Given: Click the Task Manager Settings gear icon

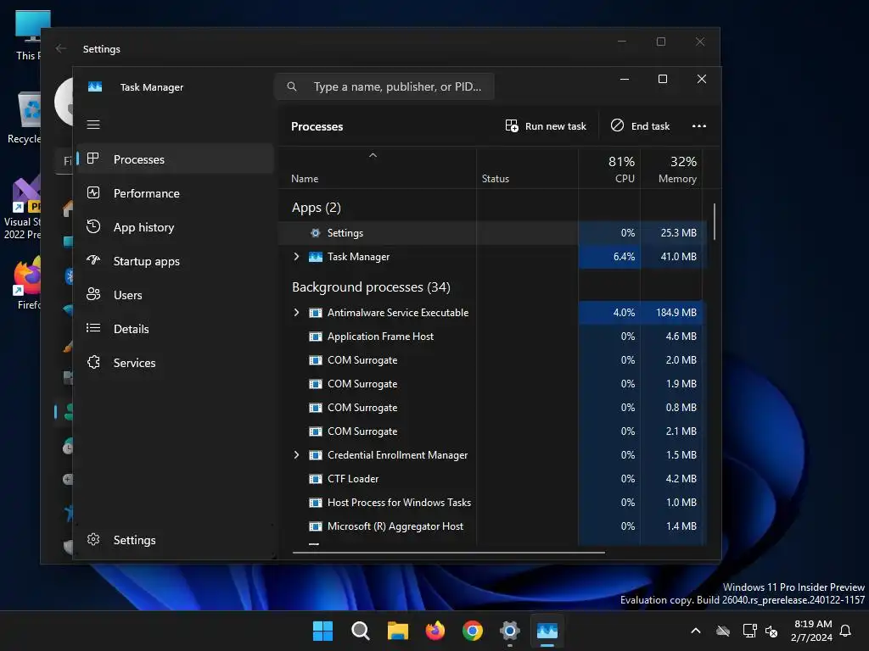Looking at the screenshot, I should [93, 539].
